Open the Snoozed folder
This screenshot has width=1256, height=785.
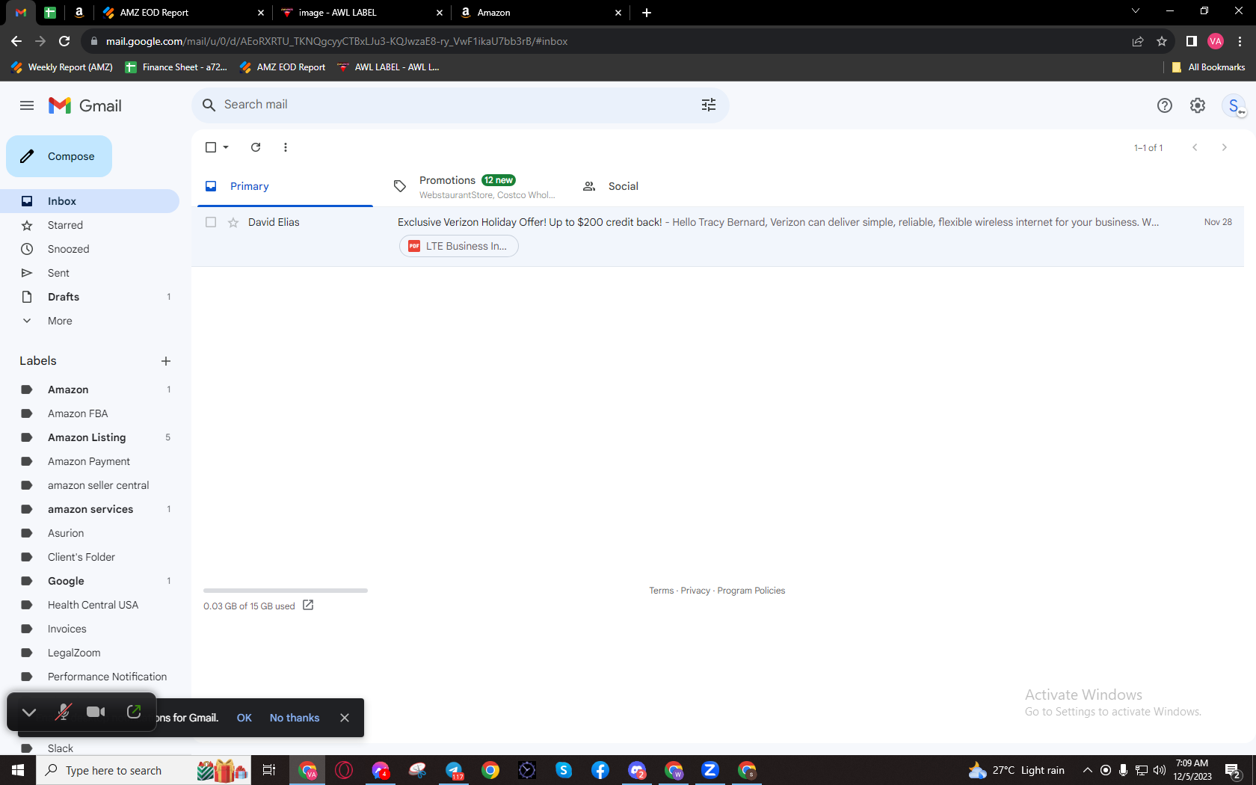90,249
